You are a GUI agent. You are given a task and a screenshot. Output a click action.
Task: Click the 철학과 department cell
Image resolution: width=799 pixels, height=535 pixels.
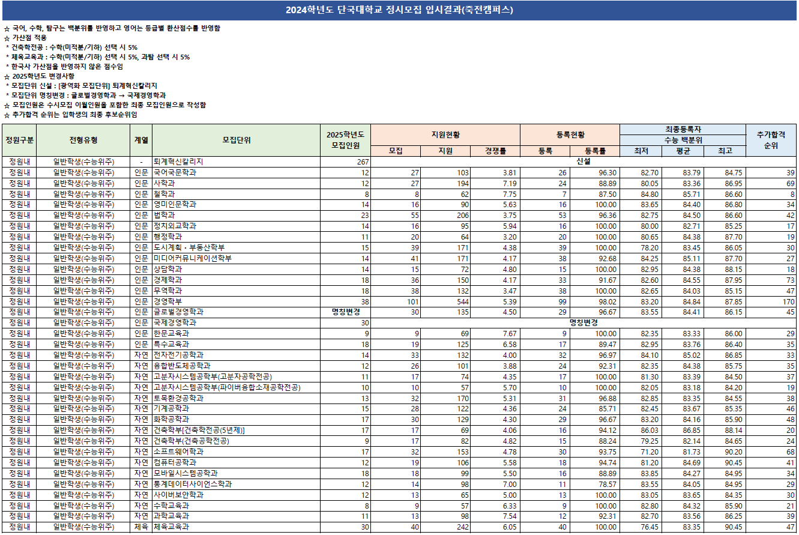[237, 195]
